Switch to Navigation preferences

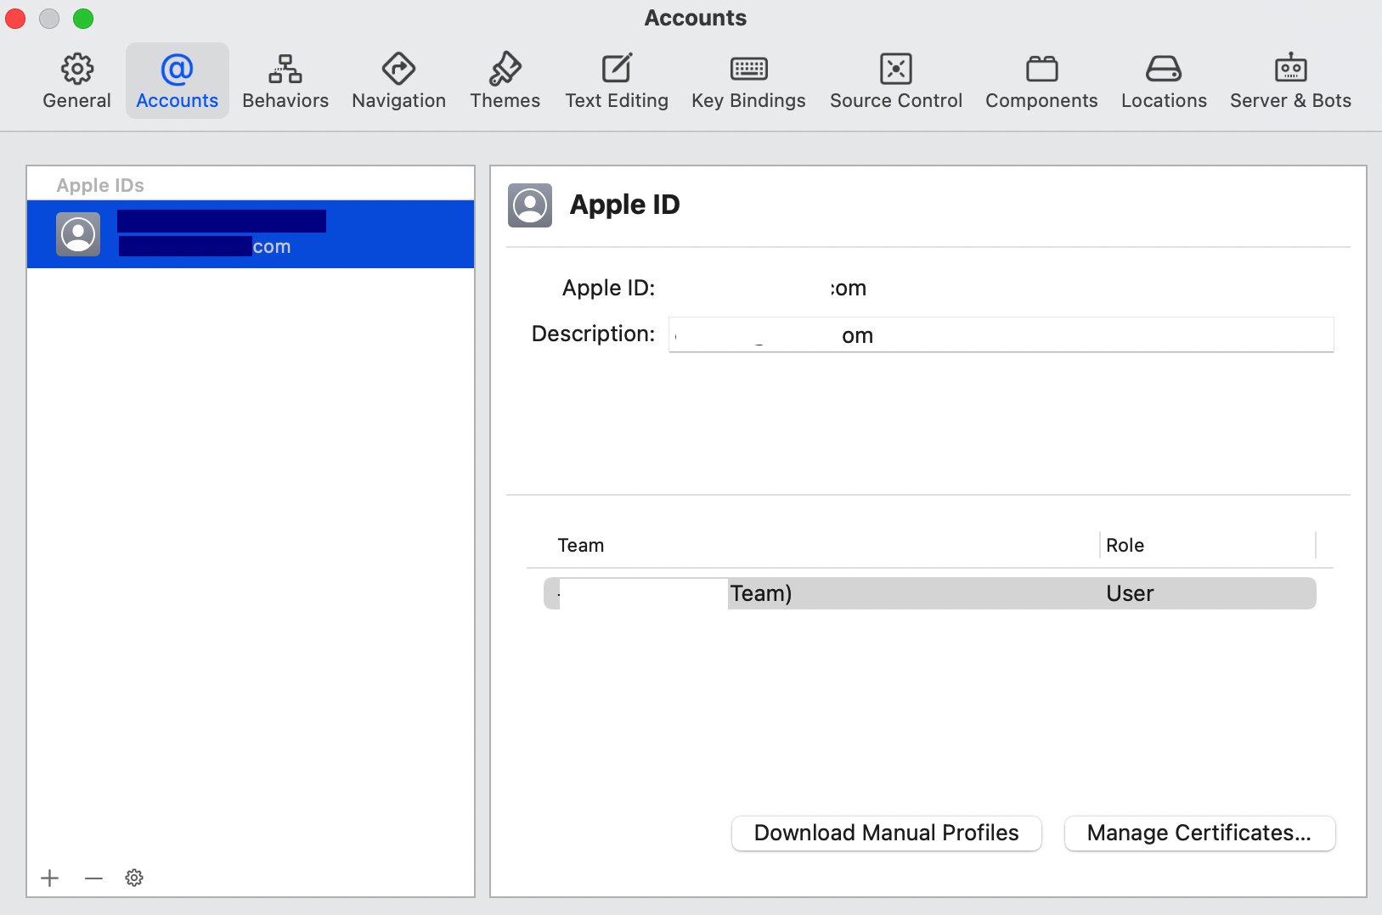[398, 81]
